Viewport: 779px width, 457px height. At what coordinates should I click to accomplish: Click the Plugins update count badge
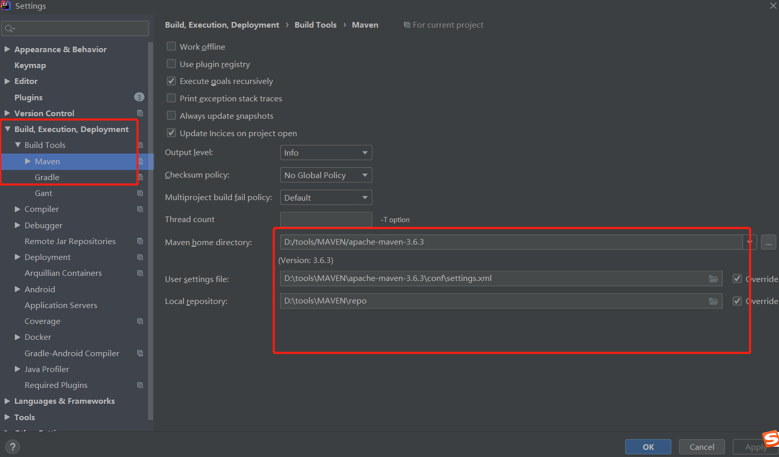pos(139,97)
